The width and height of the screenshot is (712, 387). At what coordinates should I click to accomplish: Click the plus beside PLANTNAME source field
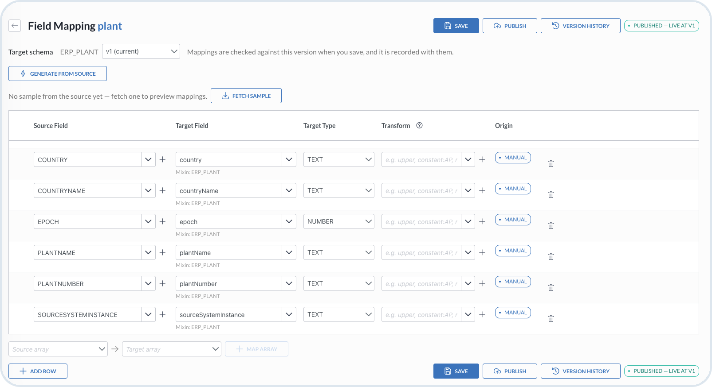point(163,252)
